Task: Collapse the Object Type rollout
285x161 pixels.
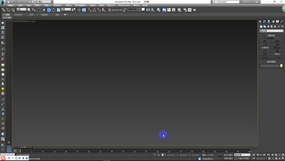Action: [x=271, y=35]
